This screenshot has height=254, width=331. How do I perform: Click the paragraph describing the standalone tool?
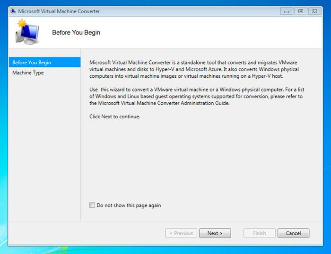[x=194, y=69]
